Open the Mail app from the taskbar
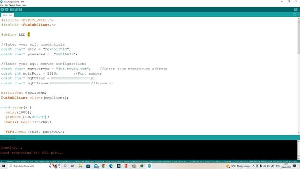The width and height of the screenshot is (300, 169). click(x=96, y=166)
